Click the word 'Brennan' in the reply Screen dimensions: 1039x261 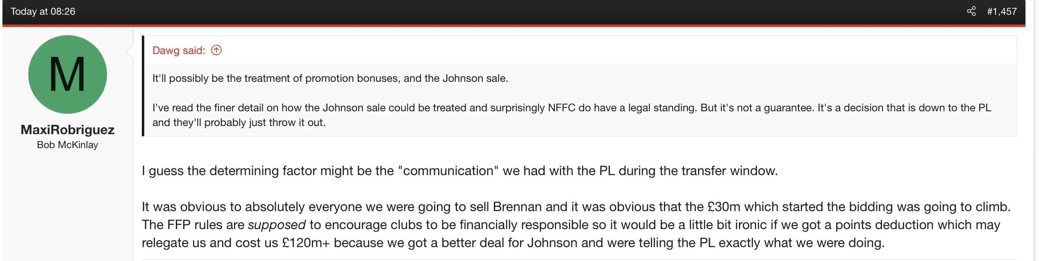(517, 207)
